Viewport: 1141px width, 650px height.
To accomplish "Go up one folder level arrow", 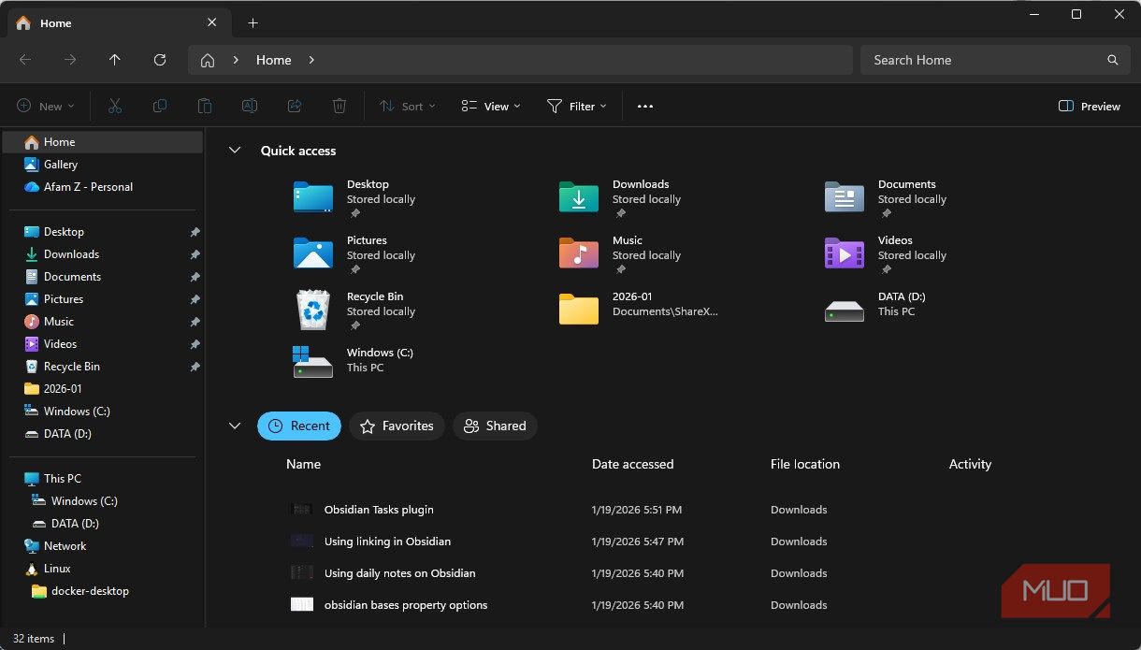I will [x=115, y=60].
